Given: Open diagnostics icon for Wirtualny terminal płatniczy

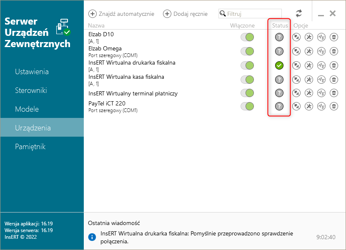Looking at the screenshot, I should coord(321,93).
